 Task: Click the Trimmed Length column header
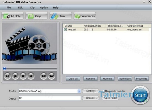tap(115, 26)
